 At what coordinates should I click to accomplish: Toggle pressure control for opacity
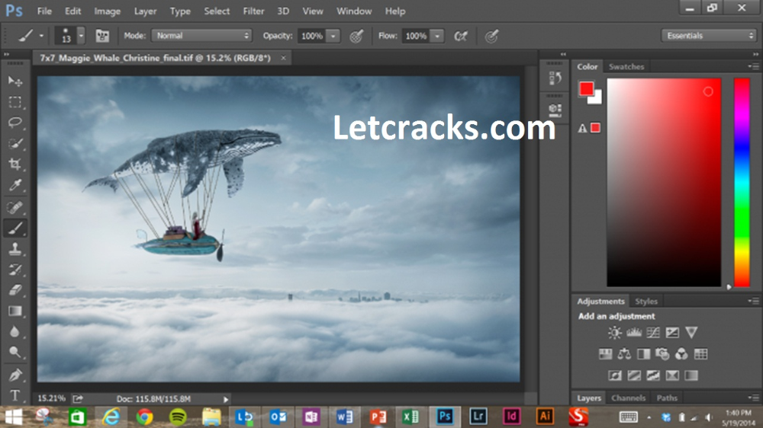click(356, 36)
